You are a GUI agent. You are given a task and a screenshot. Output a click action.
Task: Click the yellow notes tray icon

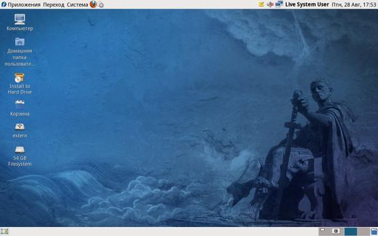(x=261, y=4)
